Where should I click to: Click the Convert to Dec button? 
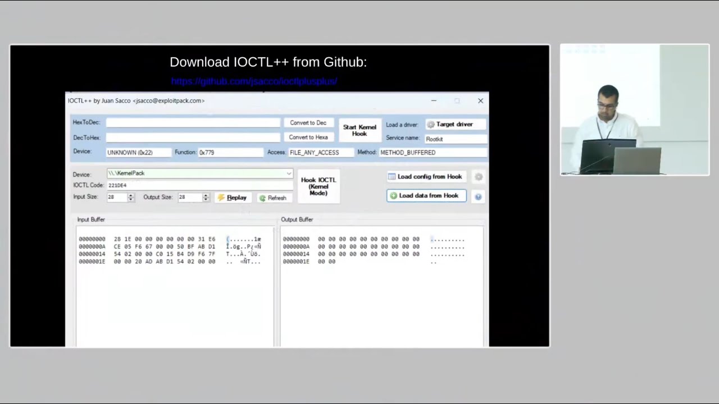[x=308, y=123]
